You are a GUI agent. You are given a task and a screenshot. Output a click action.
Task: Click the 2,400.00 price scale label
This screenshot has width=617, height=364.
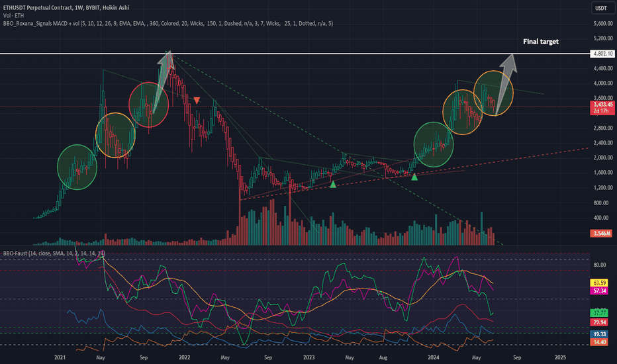click(603, 143)
